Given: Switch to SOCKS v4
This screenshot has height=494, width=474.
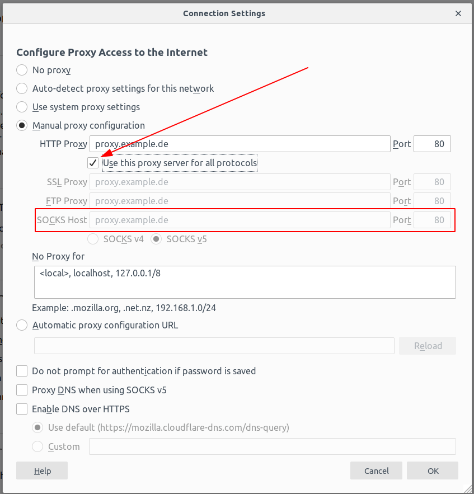Looking at the screenshot, I should (92, 239).
